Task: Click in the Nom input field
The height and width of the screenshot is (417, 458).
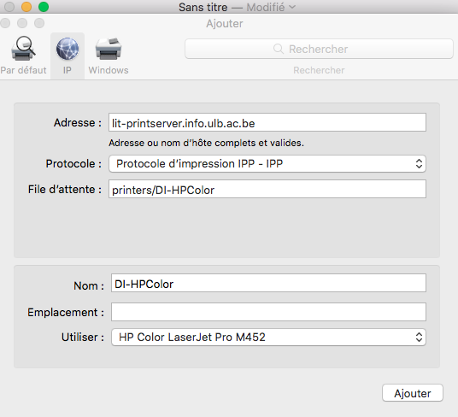Action: 268,283
